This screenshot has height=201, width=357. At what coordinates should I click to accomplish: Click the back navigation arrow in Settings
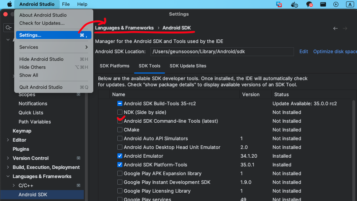click(336, 28)
